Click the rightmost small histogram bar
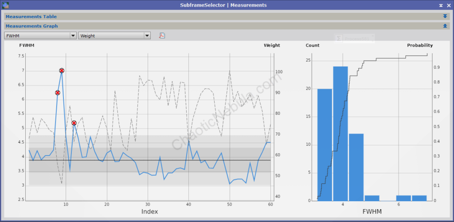The width and height of the screenshot is (454, 222). point(419,198)
